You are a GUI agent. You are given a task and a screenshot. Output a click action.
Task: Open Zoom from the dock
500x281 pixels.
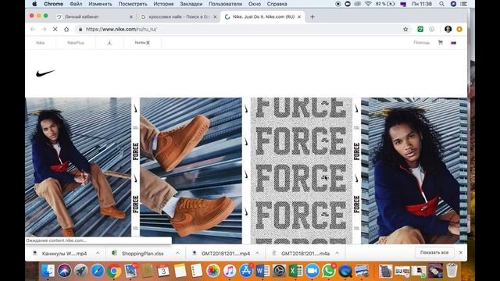(312, 271)
